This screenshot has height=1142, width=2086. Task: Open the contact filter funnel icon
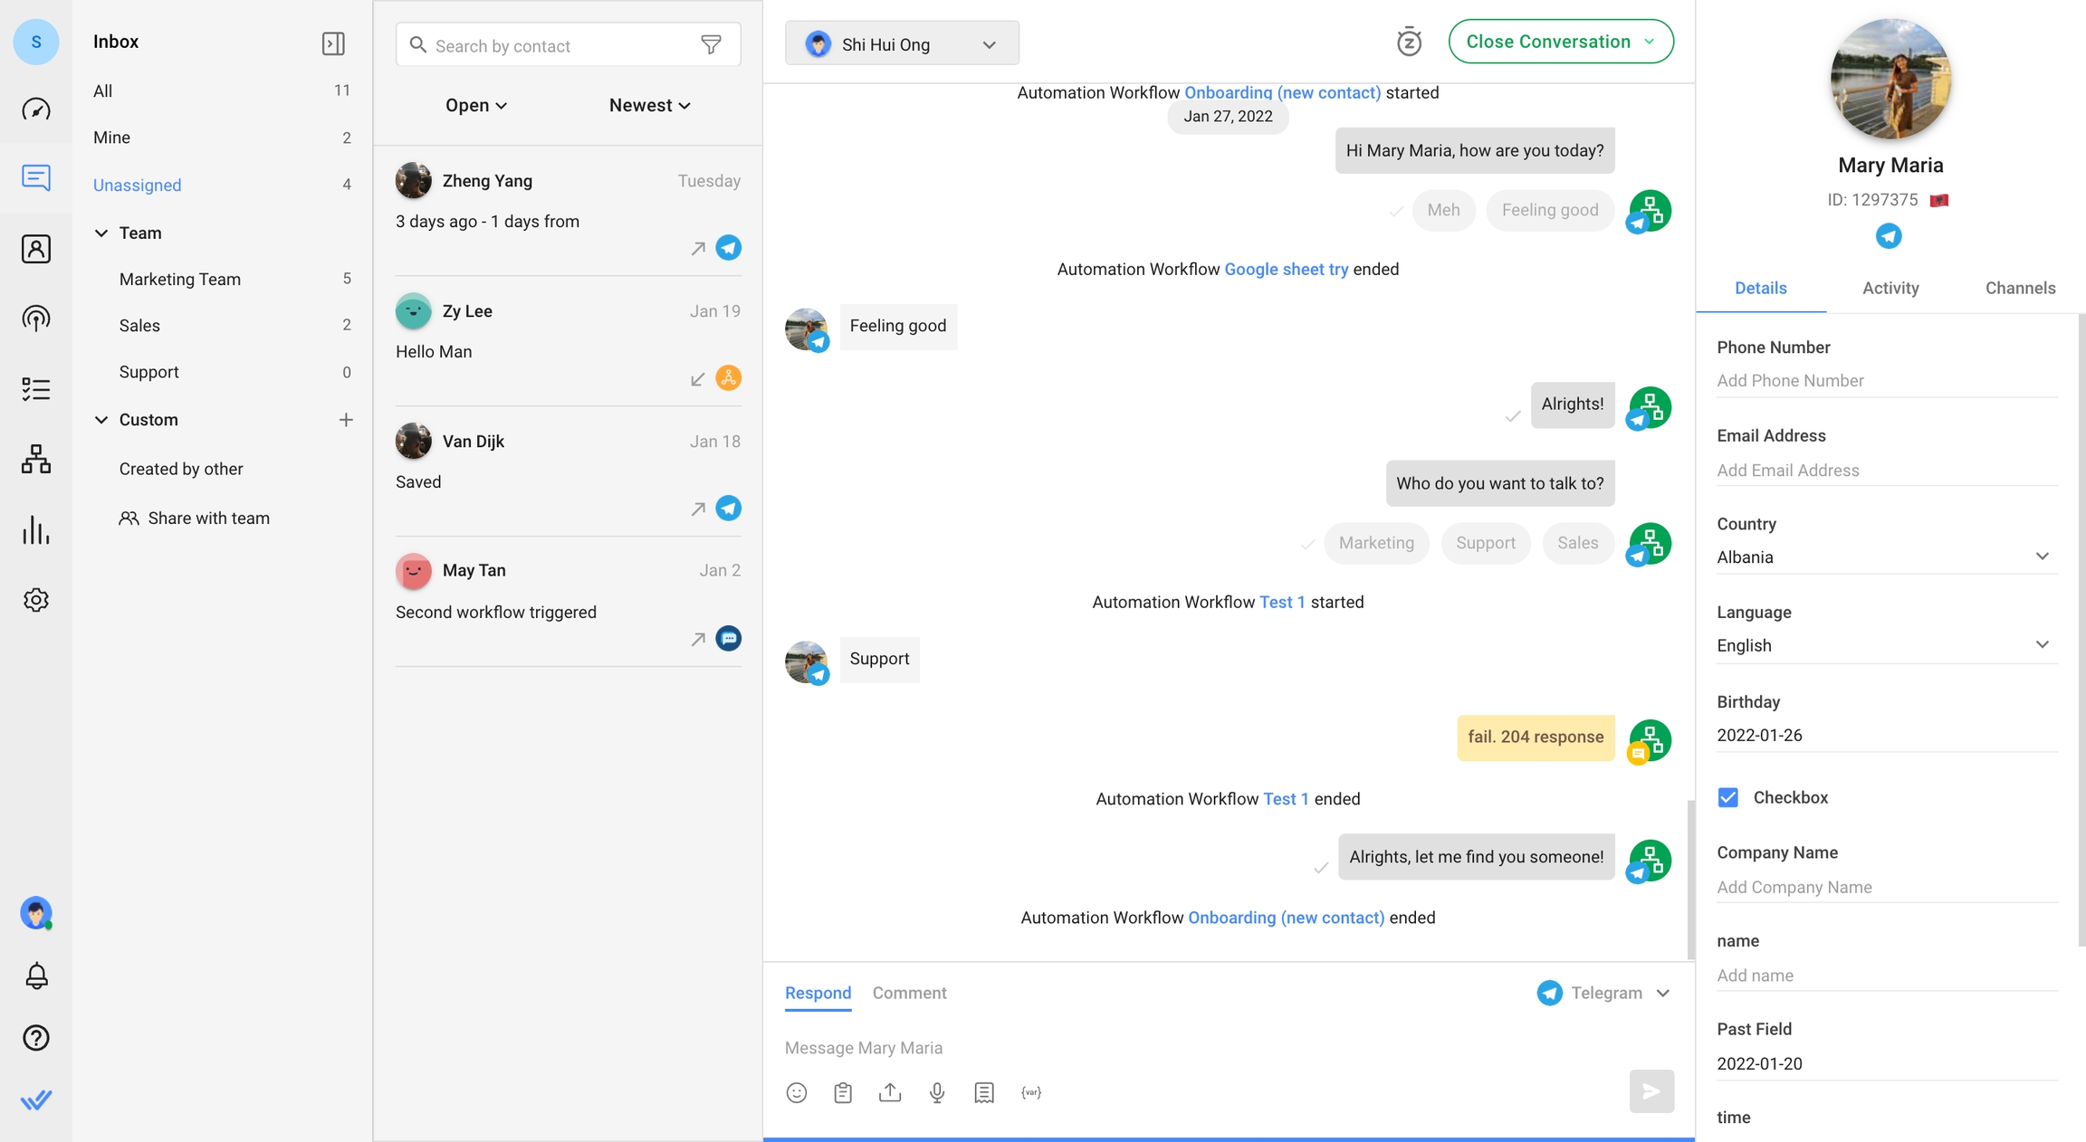tap(712, 44)
